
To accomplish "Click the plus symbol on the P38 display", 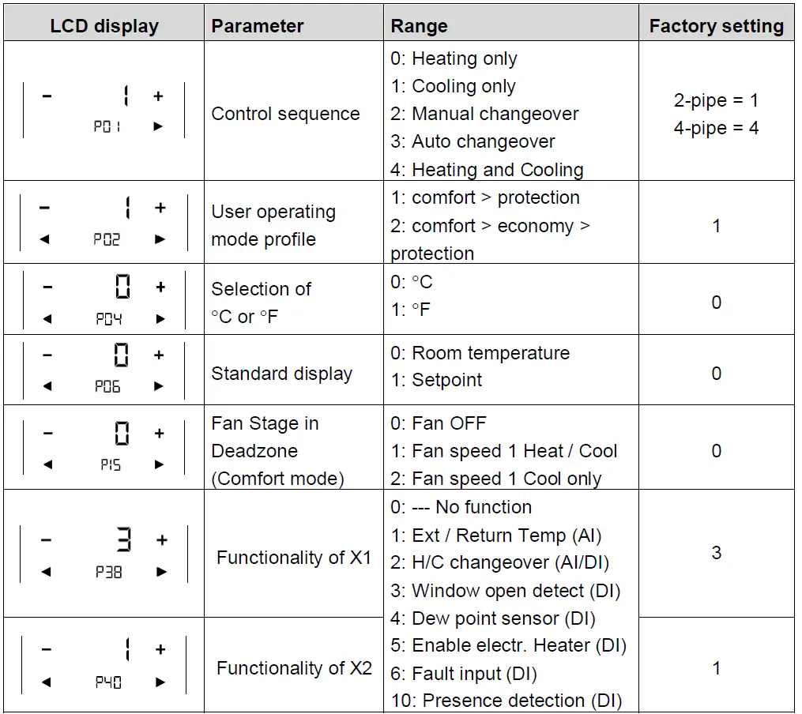I will tap(161, 540).
